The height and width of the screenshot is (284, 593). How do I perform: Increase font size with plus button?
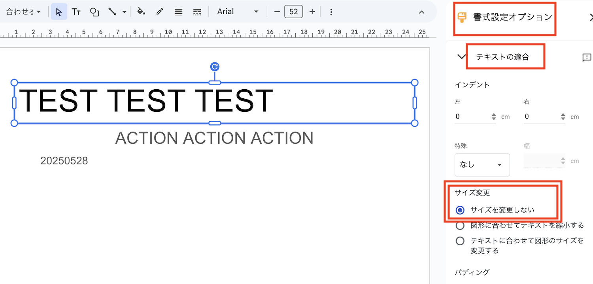[312, 12]
